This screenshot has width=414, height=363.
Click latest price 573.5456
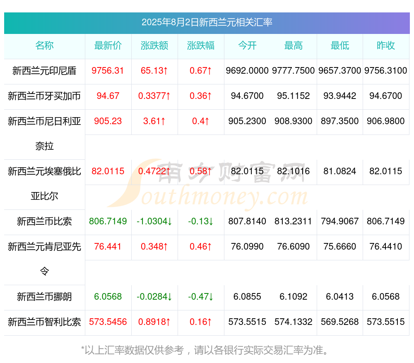tap(108, 322)
